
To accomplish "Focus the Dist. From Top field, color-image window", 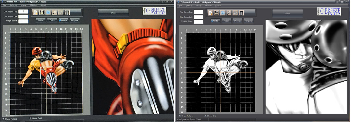I will tap(23, 11).
